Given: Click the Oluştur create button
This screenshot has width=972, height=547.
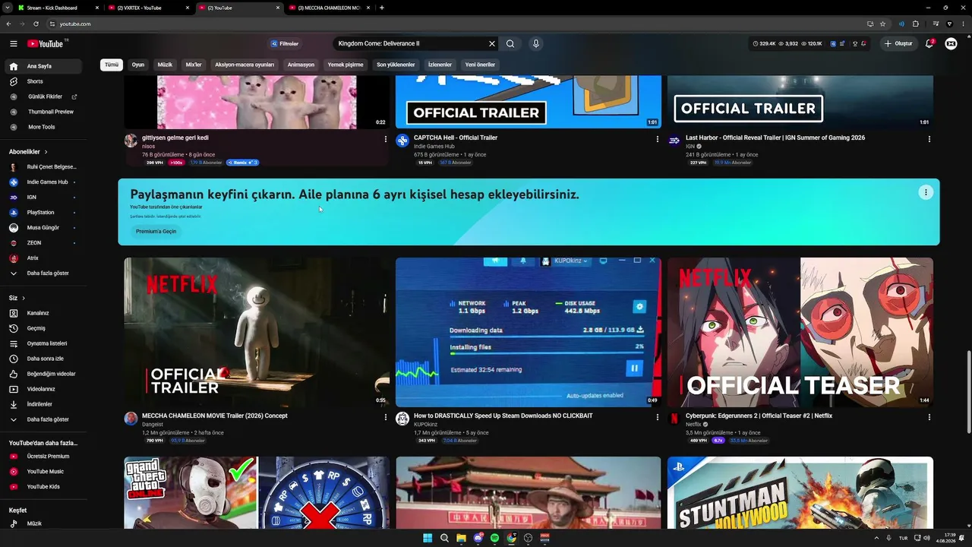Looking at the screenshot, I should tap(898, 44).
